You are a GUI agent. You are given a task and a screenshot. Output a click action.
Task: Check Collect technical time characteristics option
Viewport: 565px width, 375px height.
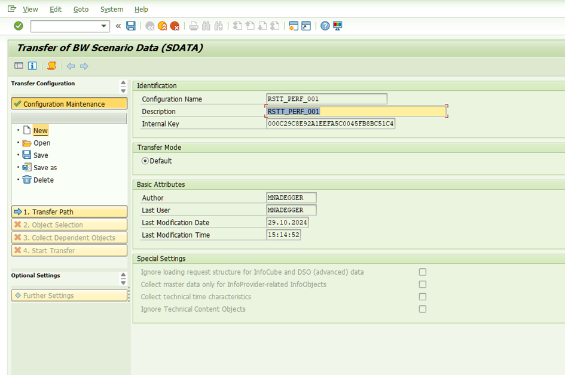point(423,297)
